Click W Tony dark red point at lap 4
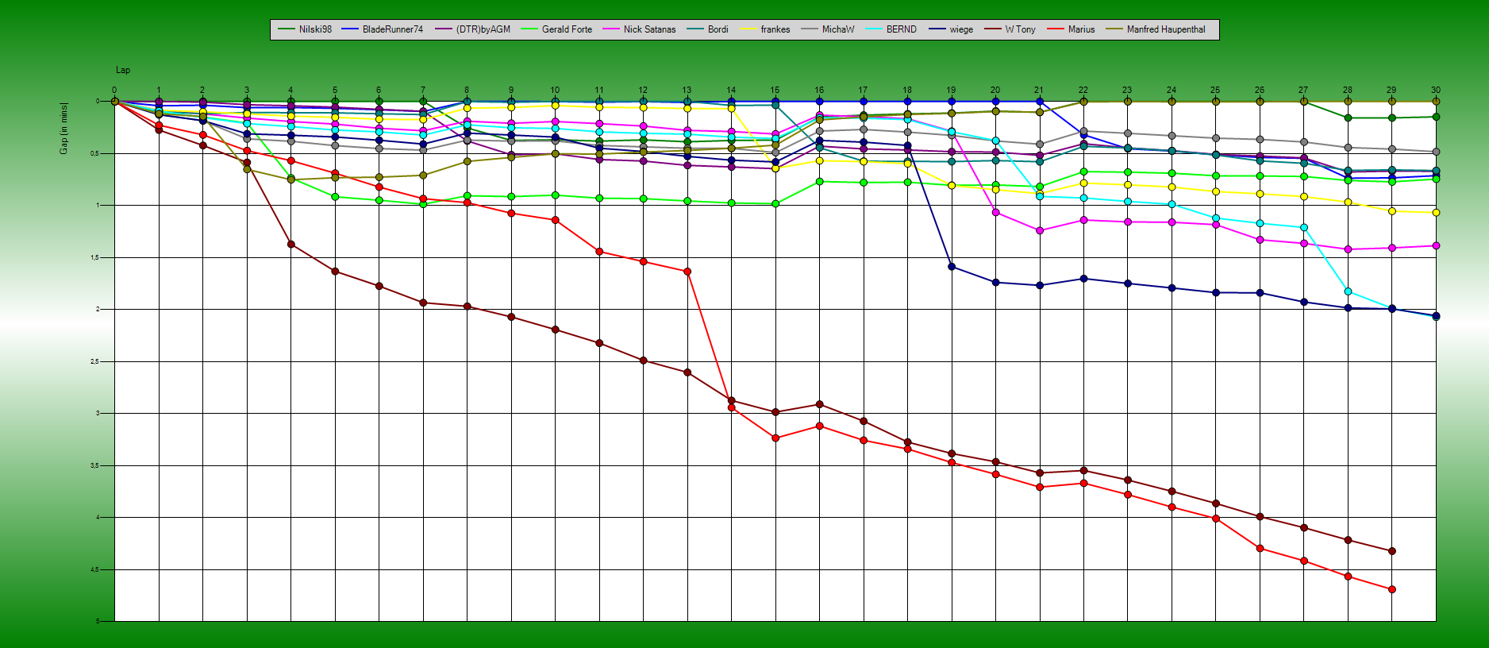Viewport: 1489px width, 648px height. coord(291,245)
